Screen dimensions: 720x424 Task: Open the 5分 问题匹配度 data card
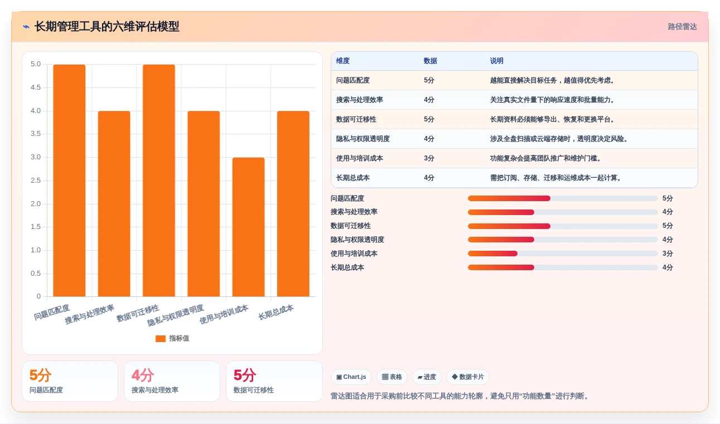point(70,381)
